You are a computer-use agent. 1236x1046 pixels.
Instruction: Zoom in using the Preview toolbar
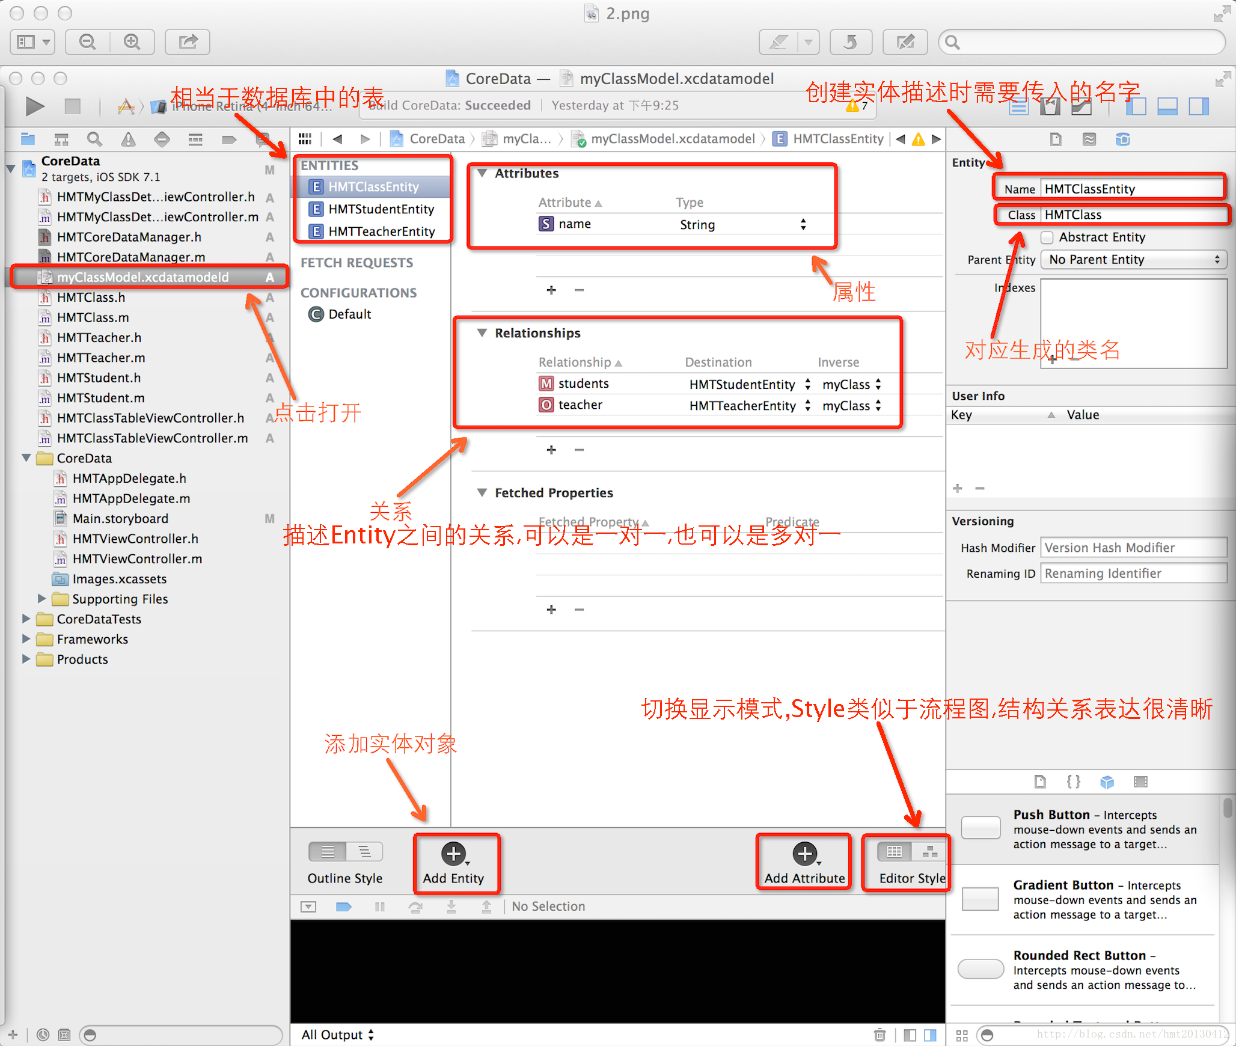132,42
